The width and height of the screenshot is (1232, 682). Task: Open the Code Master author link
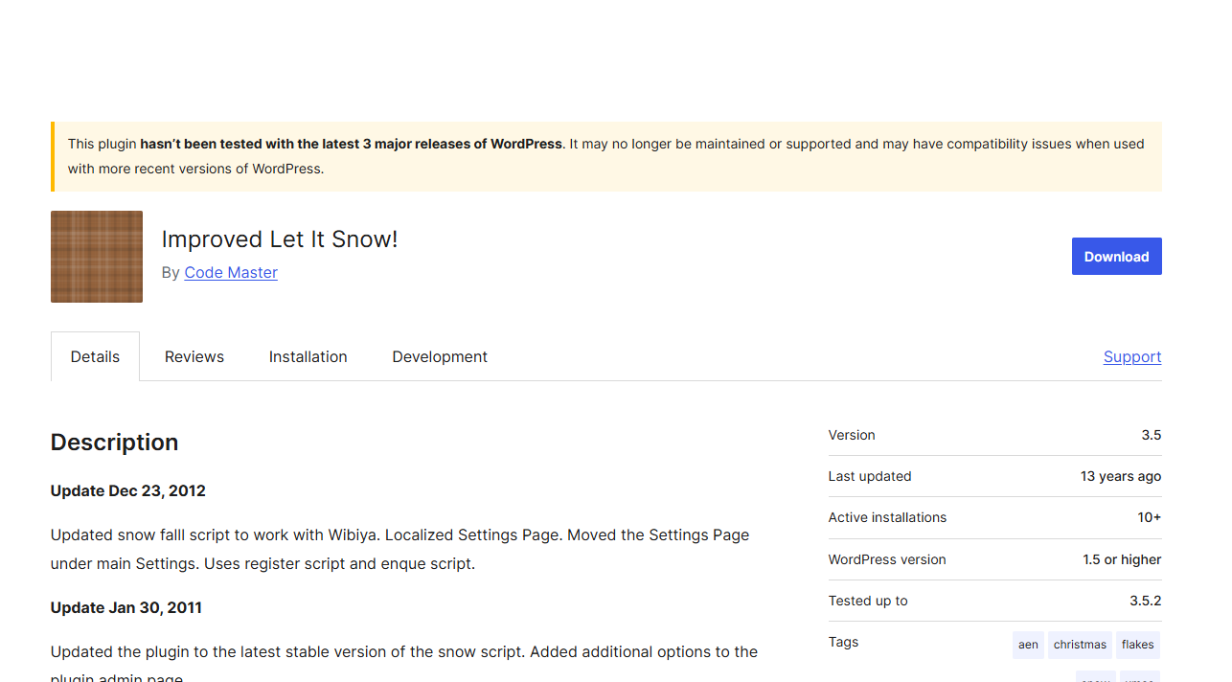(x=230, y=273)
